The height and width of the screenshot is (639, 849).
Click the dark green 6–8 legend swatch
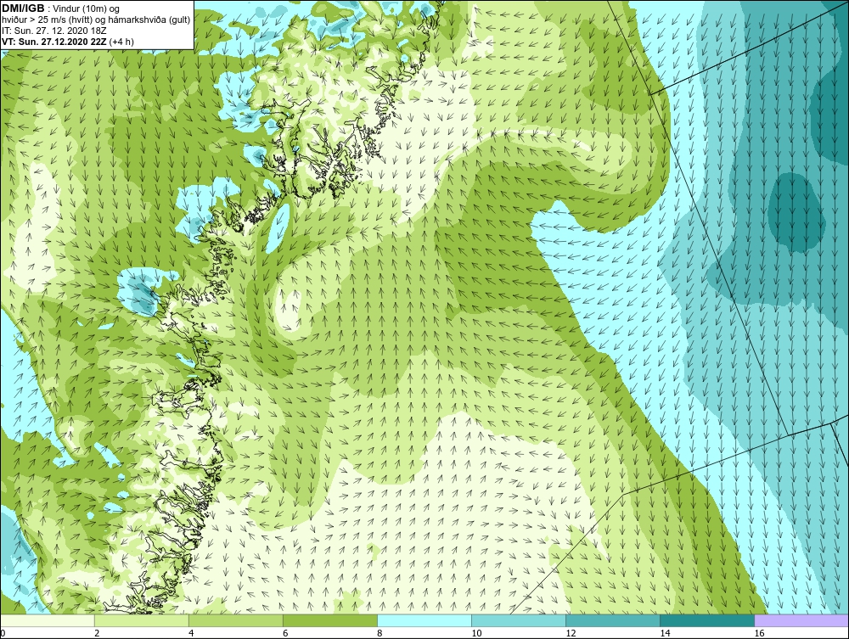(x=330, y=620)
